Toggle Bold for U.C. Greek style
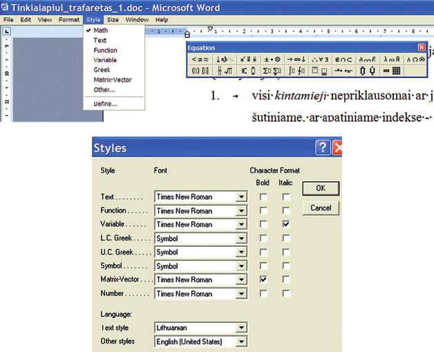Screen dimensions: 434x352 263,252
